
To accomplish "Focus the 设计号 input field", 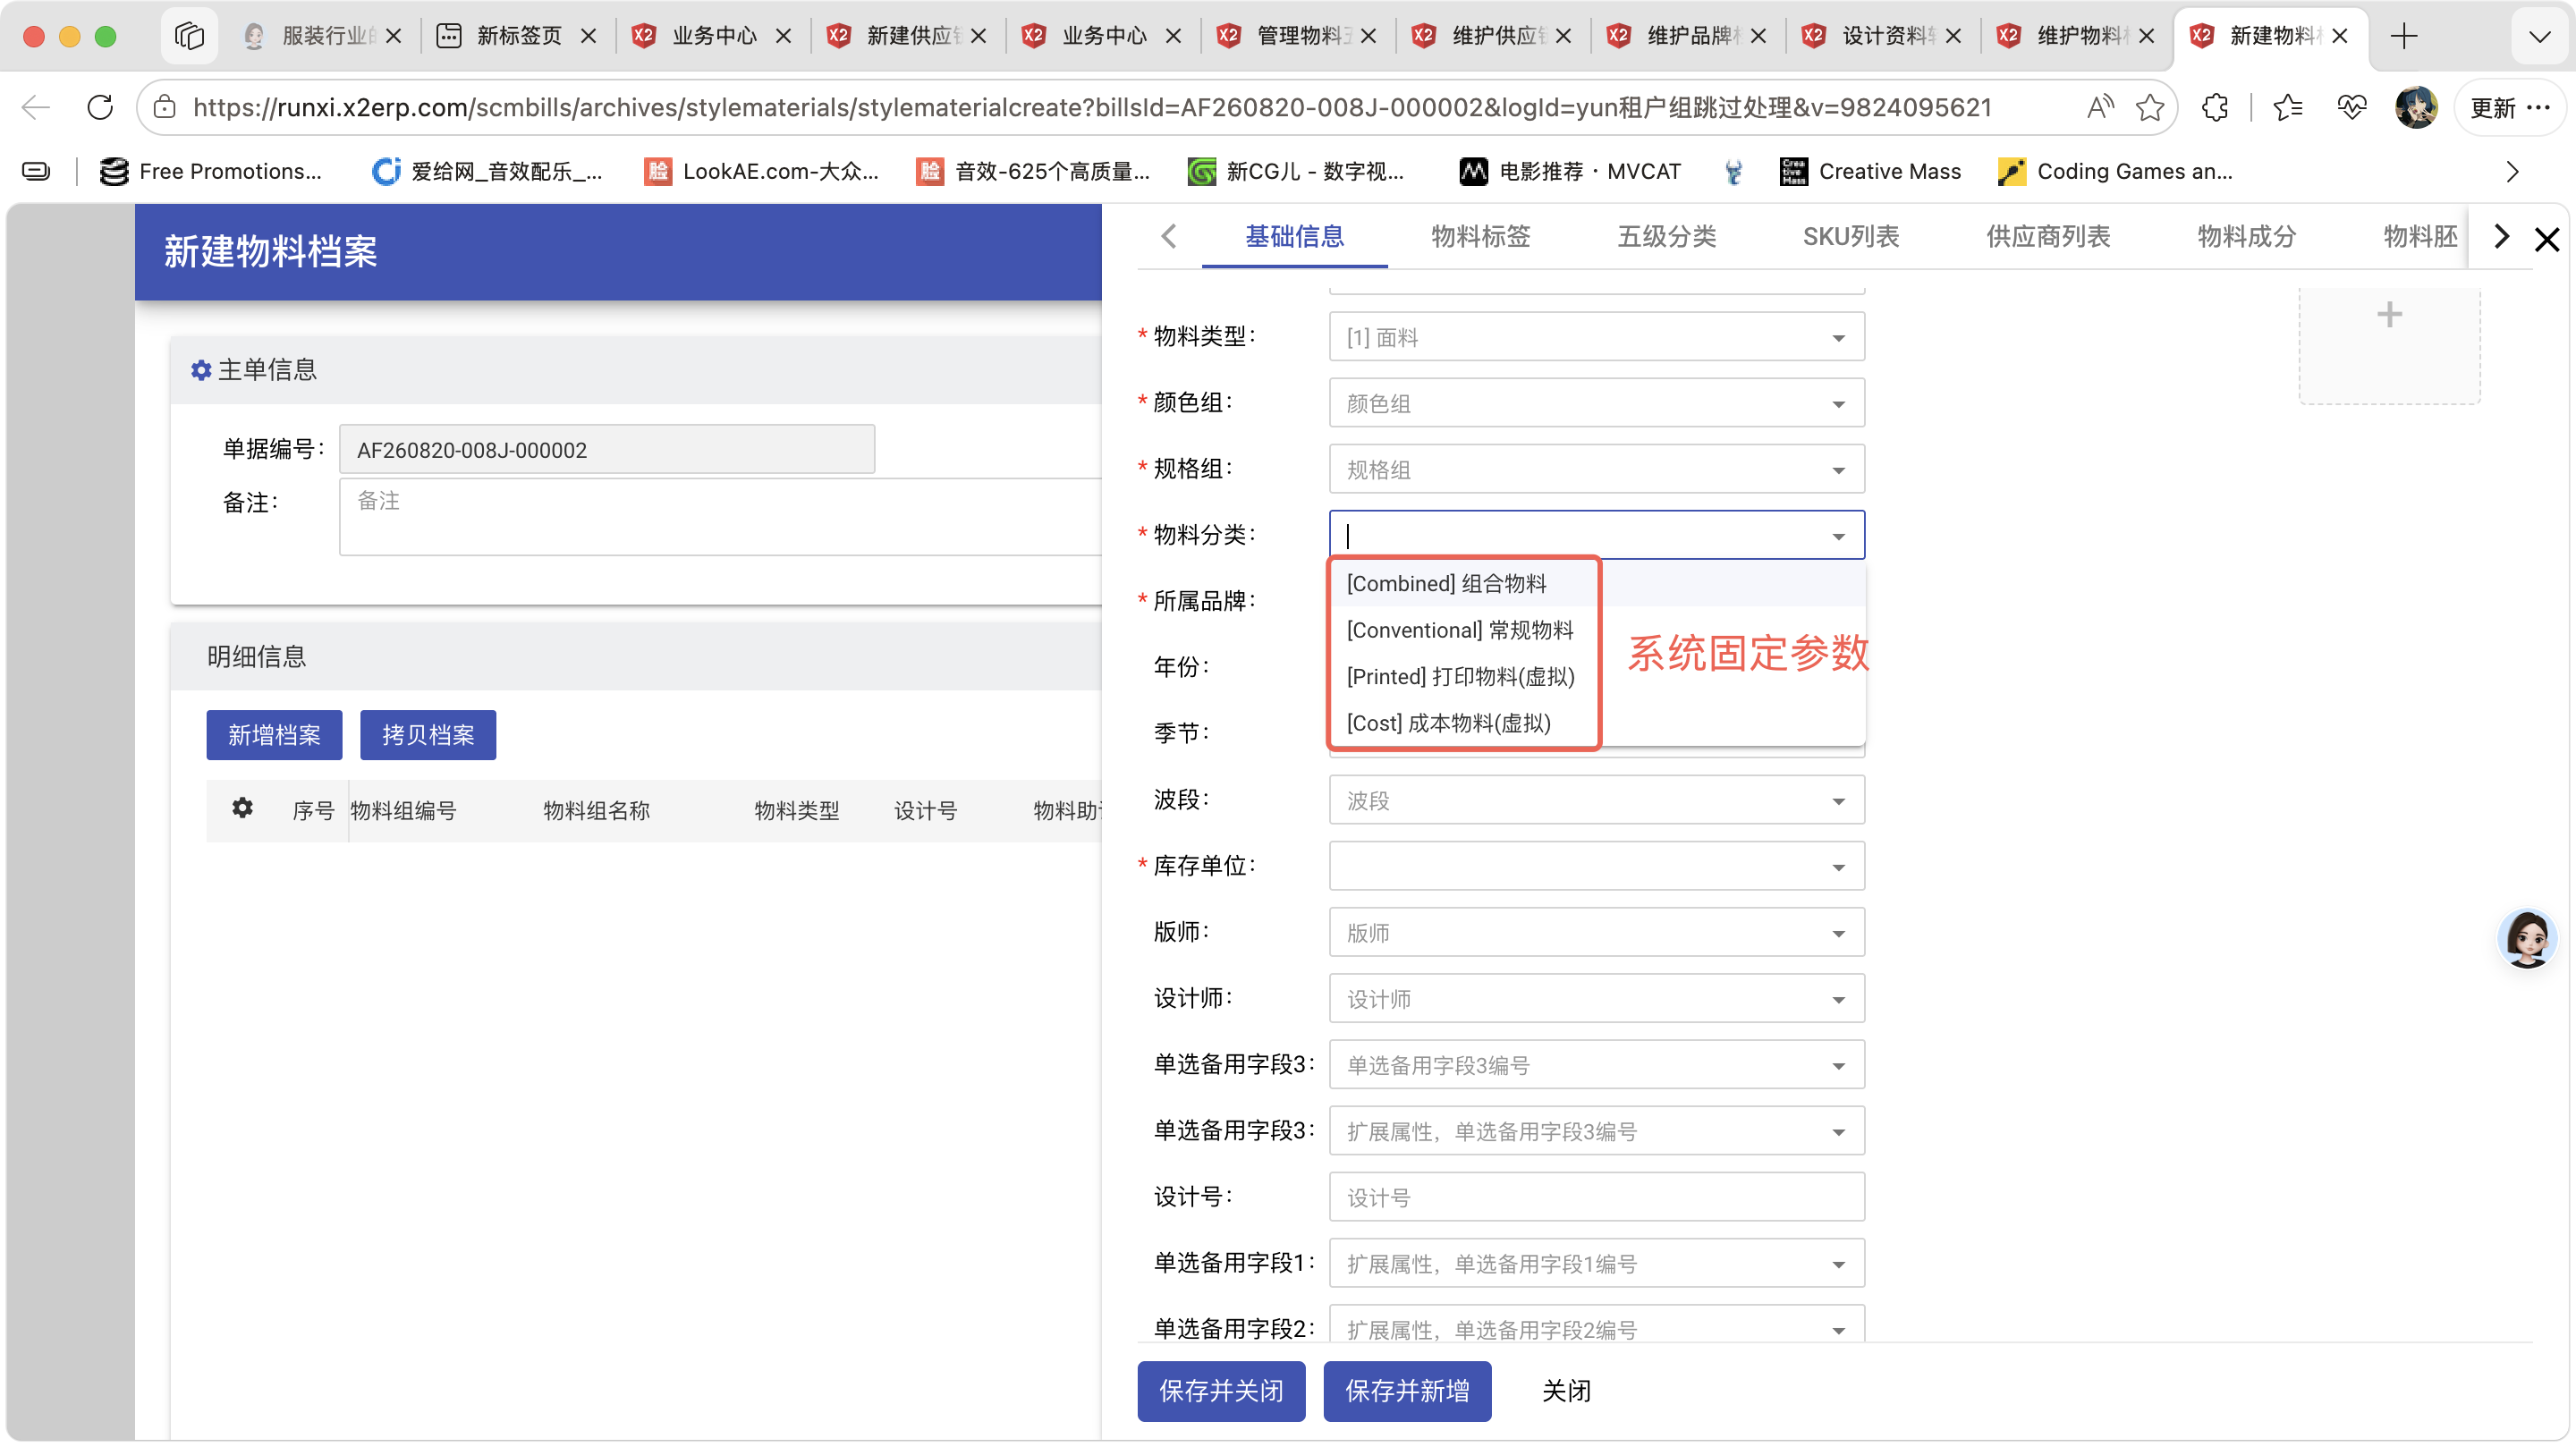I will [1596, 1197].
